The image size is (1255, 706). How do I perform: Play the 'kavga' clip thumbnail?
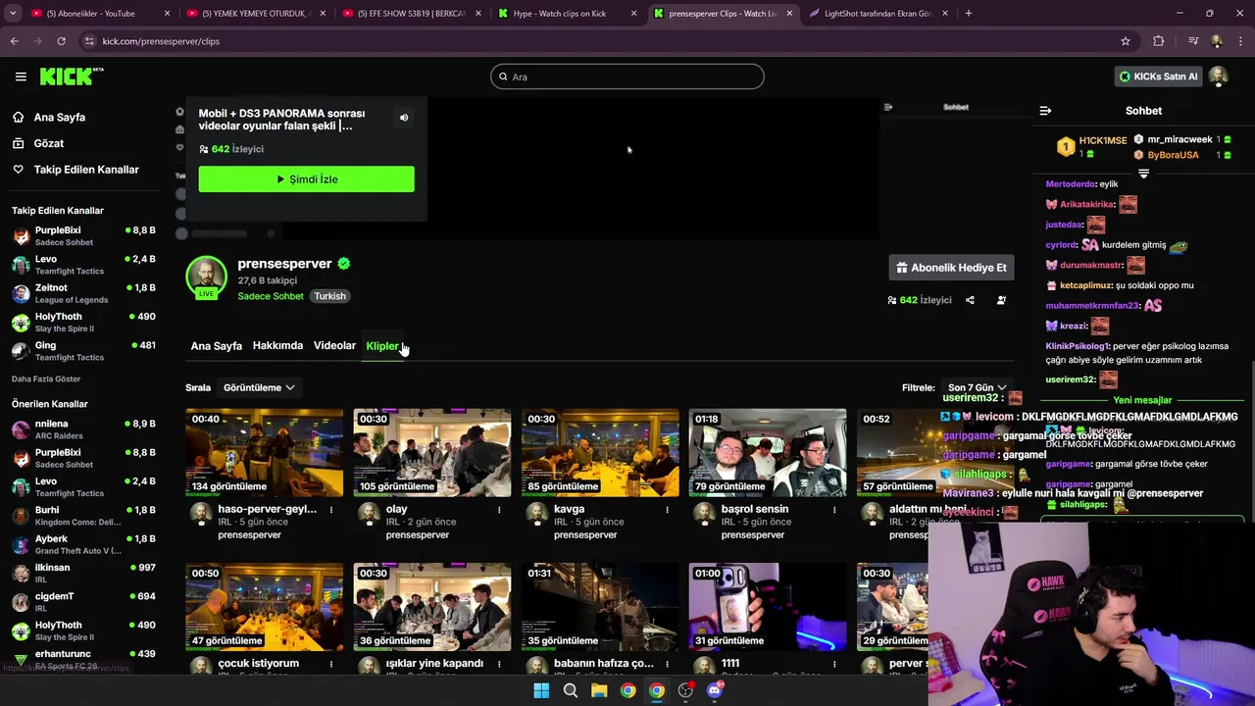(600, 453)
